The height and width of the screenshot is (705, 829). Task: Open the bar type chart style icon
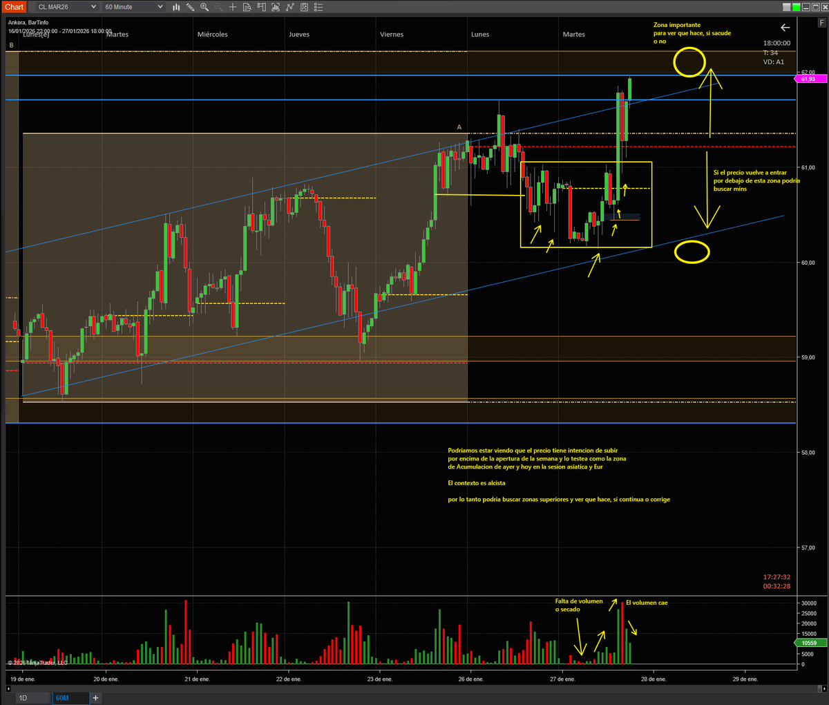click(x=176, y=7)
